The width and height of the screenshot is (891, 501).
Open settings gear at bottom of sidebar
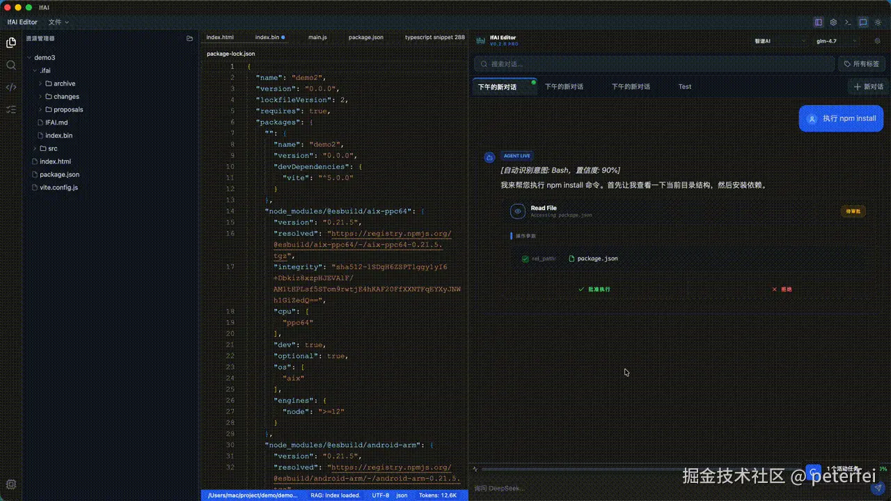click(11, 484)
